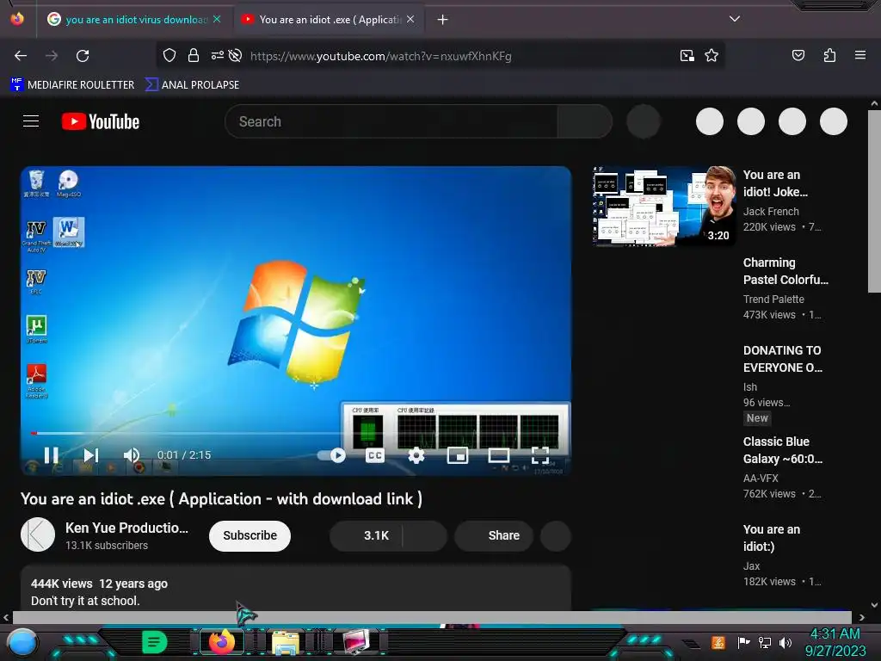Screen dimensions: 881x661
Task: Go to YouTube home via logo
Action: [x=101, y=121]
